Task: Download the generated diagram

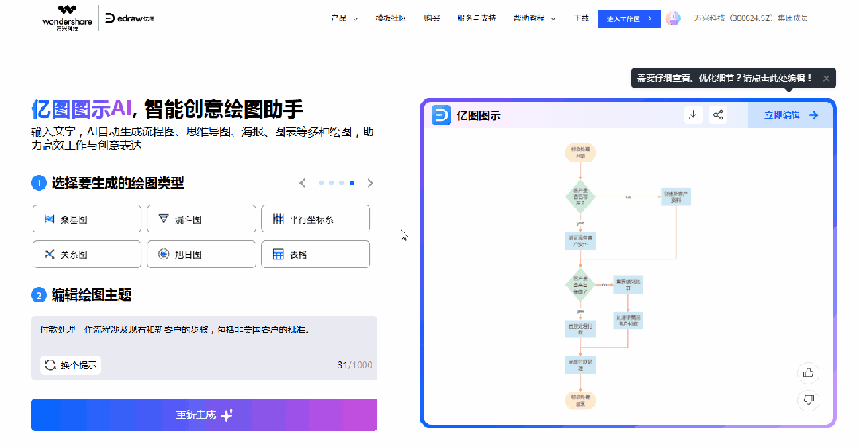Action: pyautogui.click(x=694, y=115)
